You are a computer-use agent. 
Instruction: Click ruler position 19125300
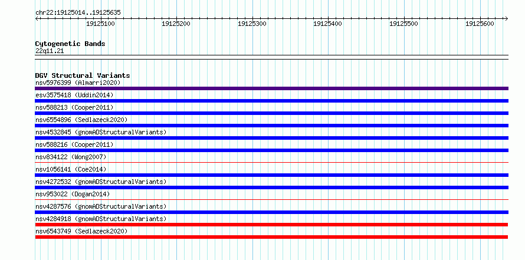252,24
